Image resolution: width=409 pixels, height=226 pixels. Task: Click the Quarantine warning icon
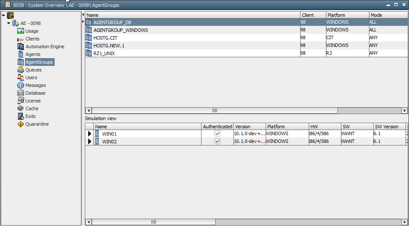[x=21, y=124]
